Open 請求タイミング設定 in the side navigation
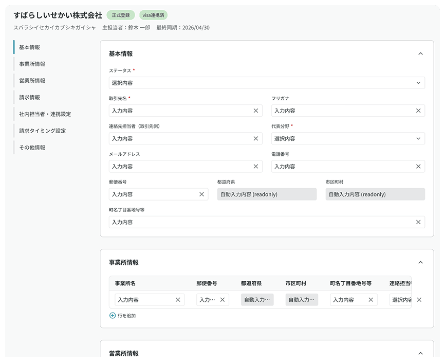The image size is (445, 362). [43, 131]
